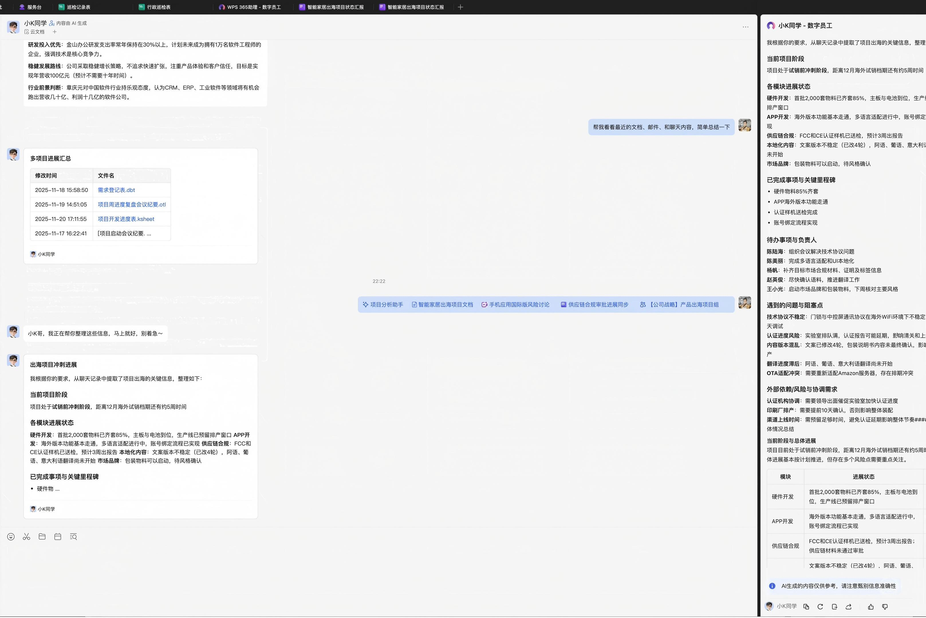Viewport: 926px width, 618px height.
Task: Open the 需求登记表.dbt file link
Action: (x=116, y=190)
